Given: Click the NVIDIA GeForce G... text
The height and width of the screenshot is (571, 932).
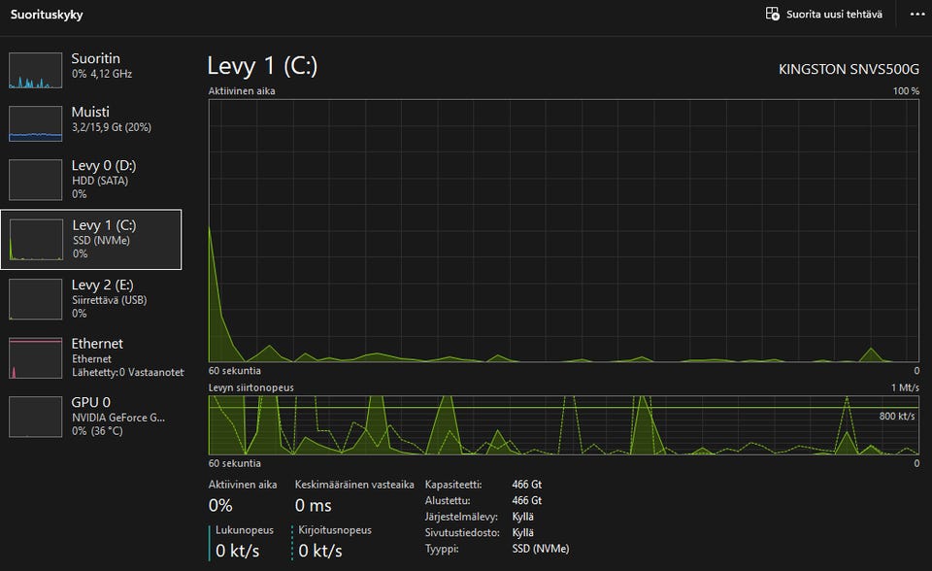Looking at the screenshot, I should pyautogui.click(x=118, y=418).
